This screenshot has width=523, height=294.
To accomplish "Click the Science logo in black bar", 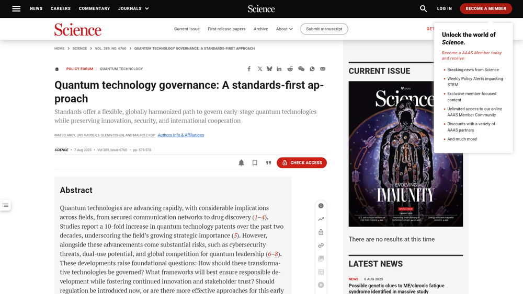I will point(261,9).
